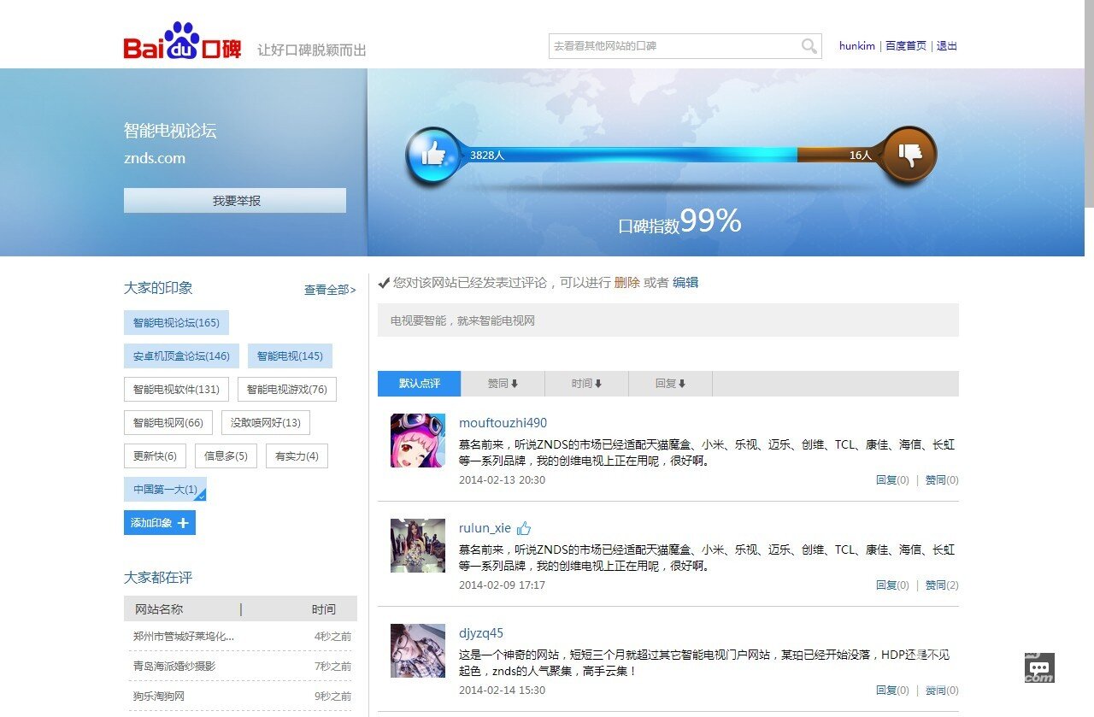Screen dimensions: 1094x717
Task: Toggle the 有实力(4) tag
Action: [x=297, y=456]
